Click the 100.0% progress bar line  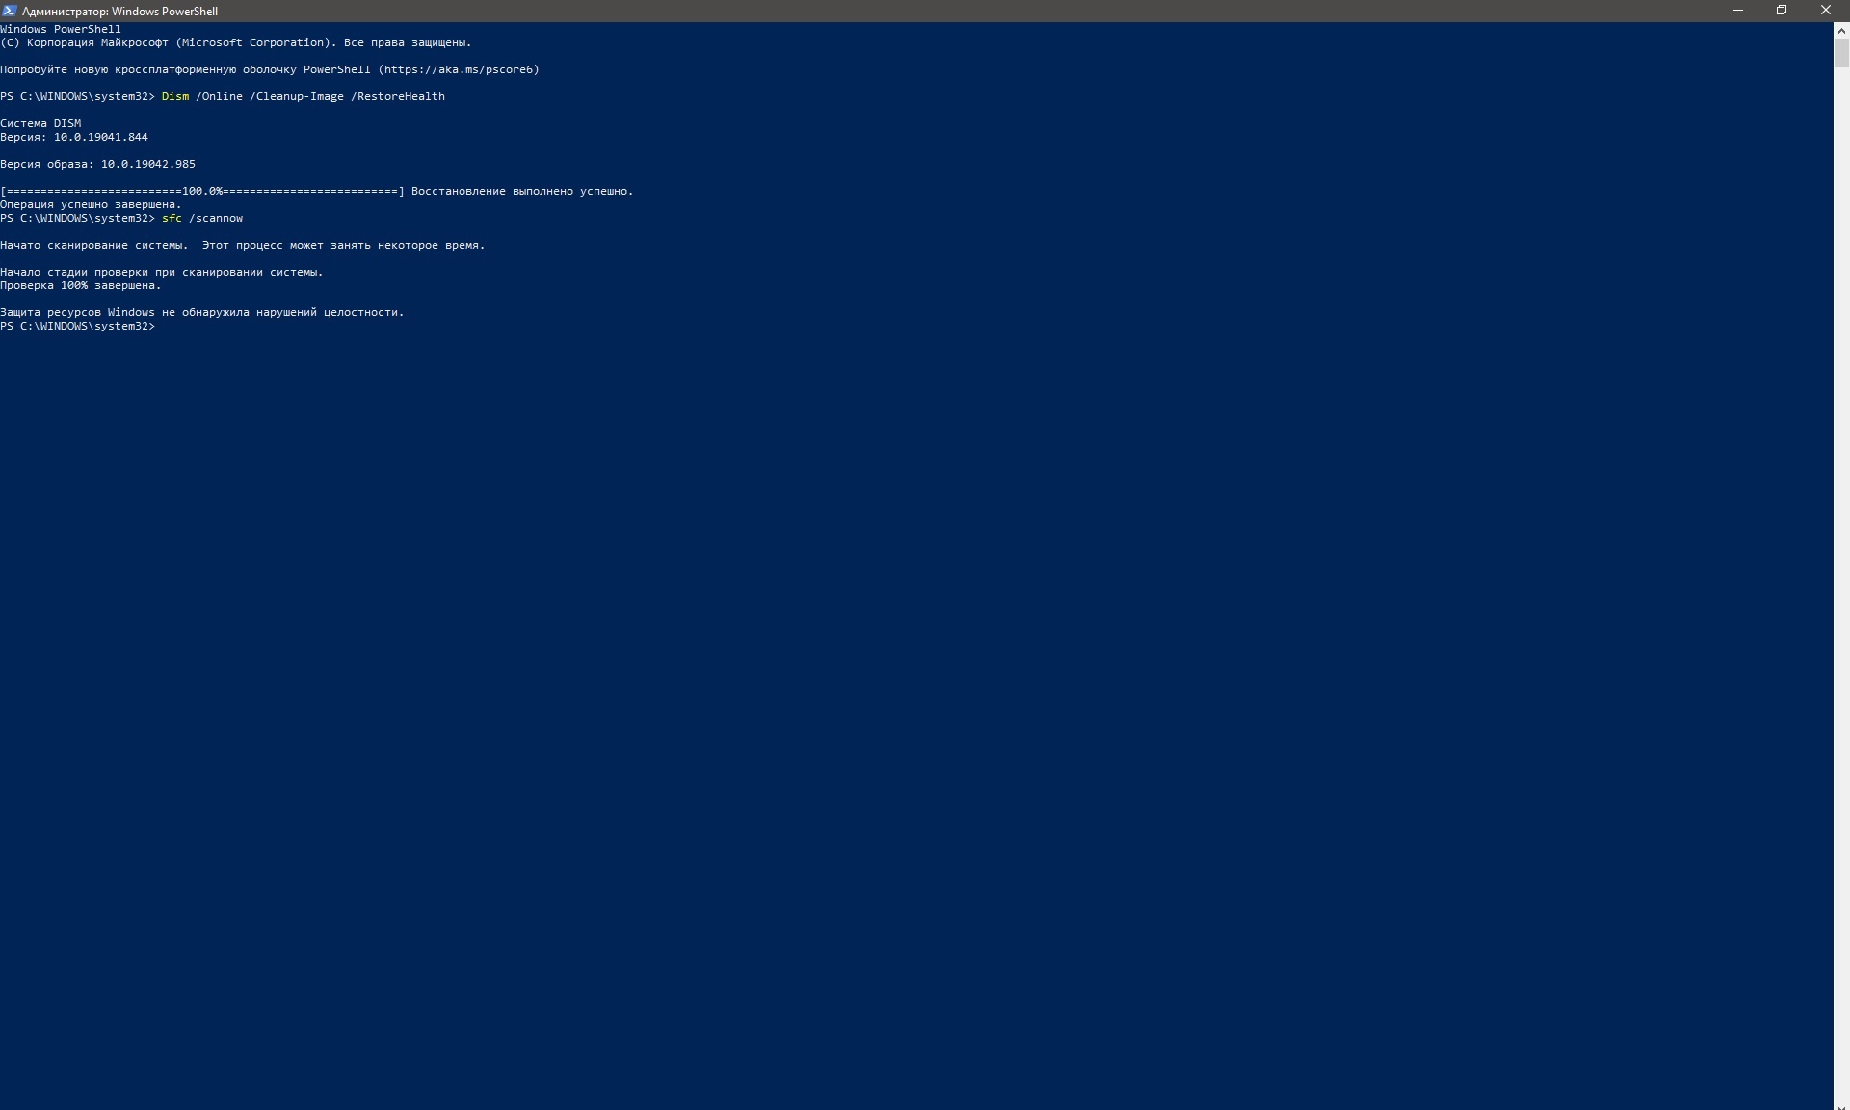click(x=202, y=191)
